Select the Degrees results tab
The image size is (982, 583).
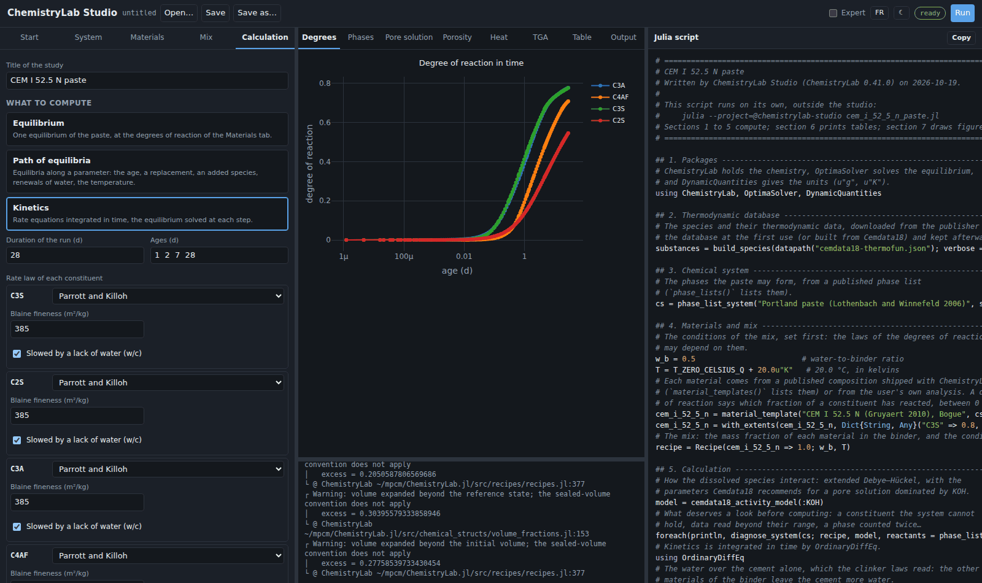[319, 37]
